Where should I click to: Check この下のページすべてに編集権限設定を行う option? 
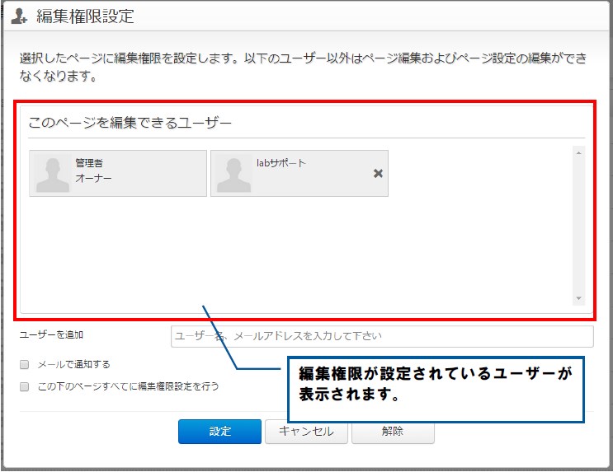(24, 386)
